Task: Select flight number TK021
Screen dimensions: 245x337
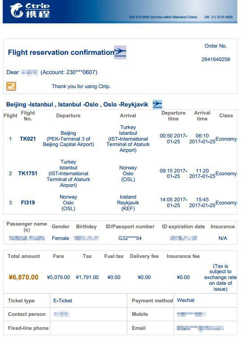Action: pos(28,139)
